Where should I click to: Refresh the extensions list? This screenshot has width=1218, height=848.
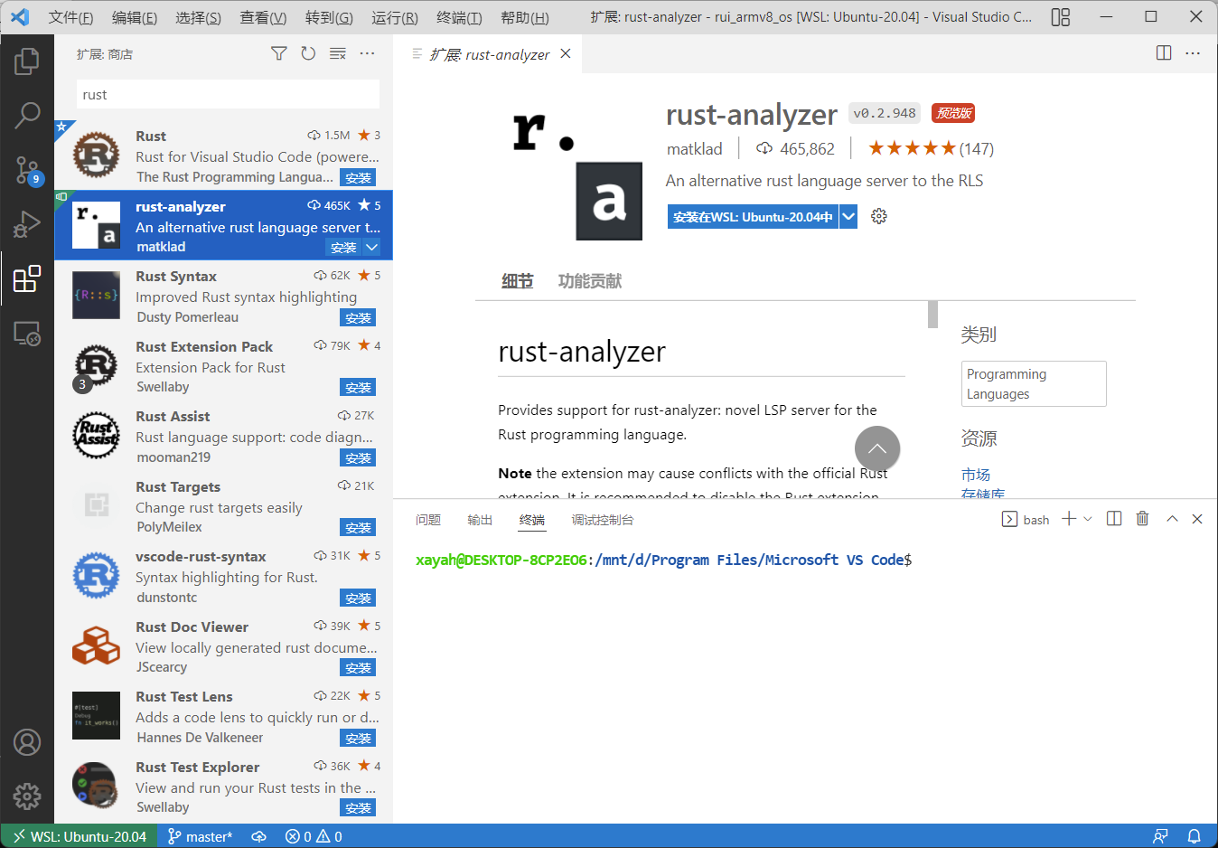tap(308, 54)
